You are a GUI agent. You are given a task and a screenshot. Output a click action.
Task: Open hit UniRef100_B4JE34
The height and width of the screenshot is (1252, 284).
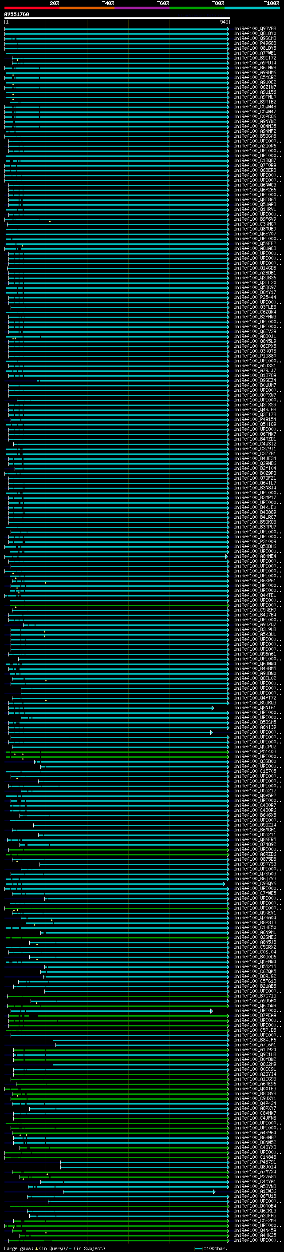tap(255, 459)
